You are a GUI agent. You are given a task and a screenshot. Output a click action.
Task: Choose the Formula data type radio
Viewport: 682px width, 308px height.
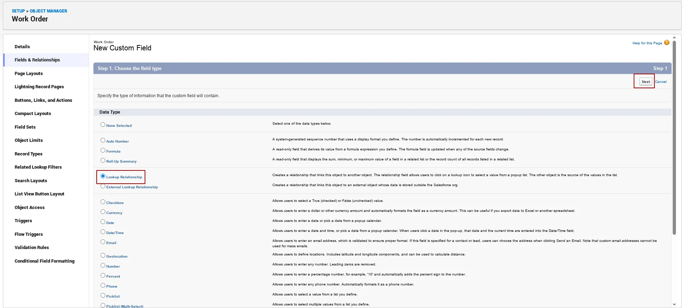coord(103,150)
